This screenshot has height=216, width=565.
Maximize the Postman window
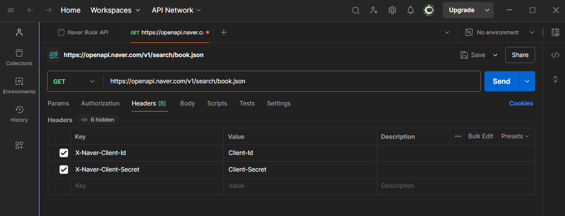click(x=533, y=11)
